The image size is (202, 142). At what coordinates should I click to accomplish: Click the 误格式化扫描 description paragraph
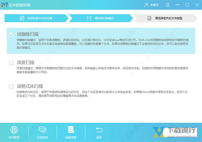[102, 94]
